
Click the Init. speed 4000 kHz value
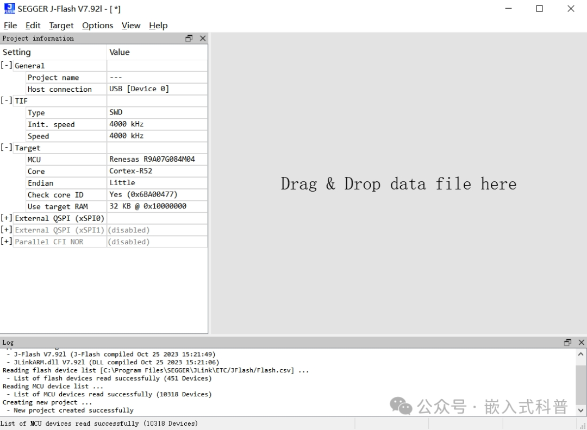[x=127, y=124]
